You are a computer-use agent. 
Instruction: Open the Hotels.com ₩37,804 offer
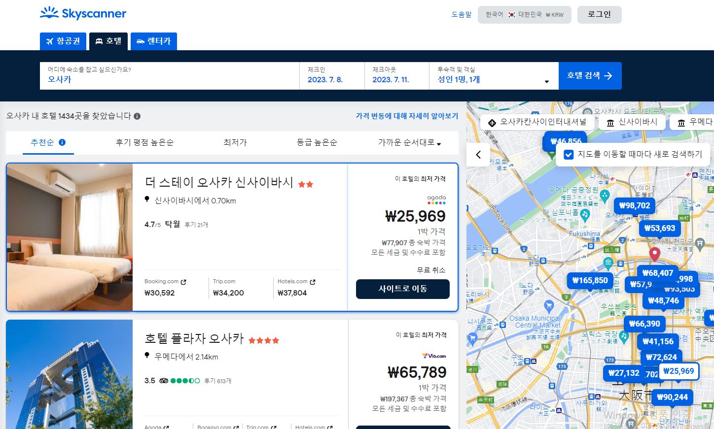coord(296,288)
